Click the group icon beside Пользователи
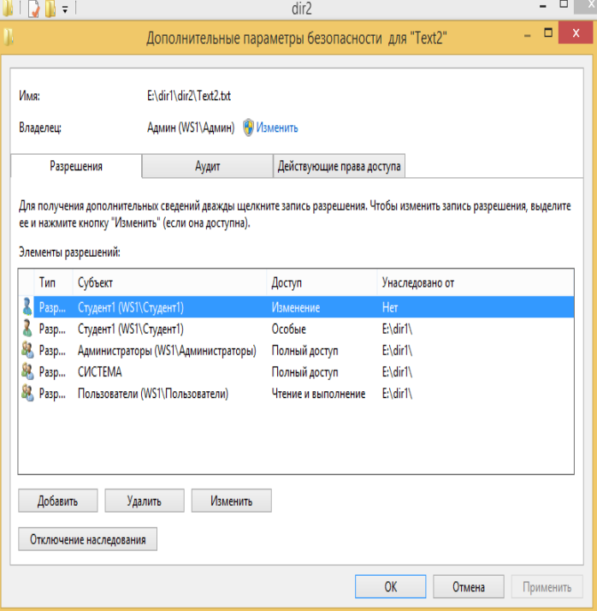The width and height of the screenshot is (597, 611). [27, 393]
